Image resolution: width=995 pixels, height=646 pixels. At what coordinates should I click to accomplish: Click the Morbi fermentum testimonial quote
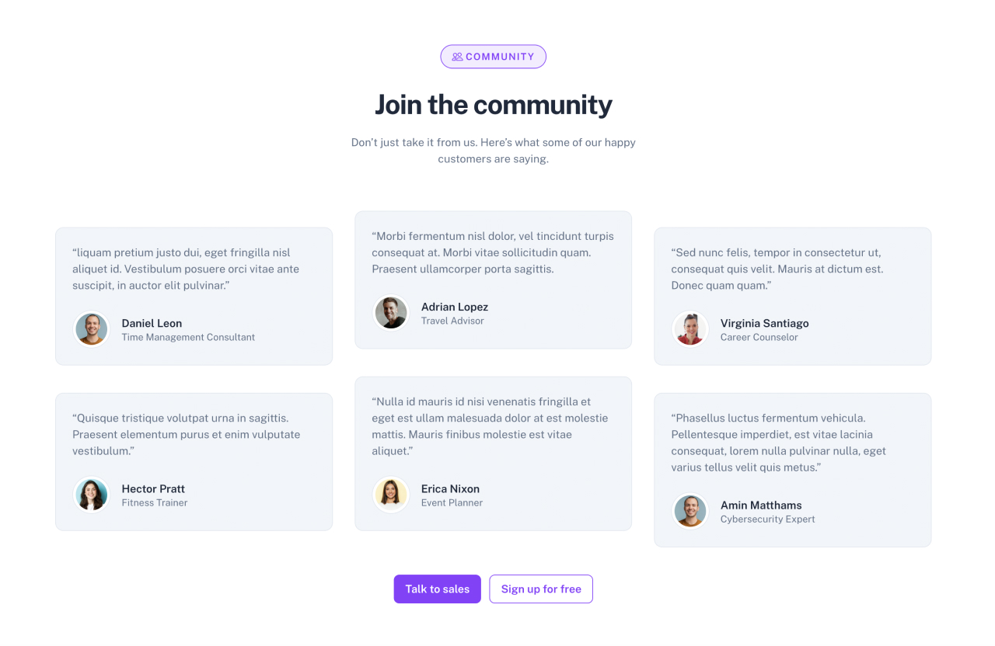493,252
